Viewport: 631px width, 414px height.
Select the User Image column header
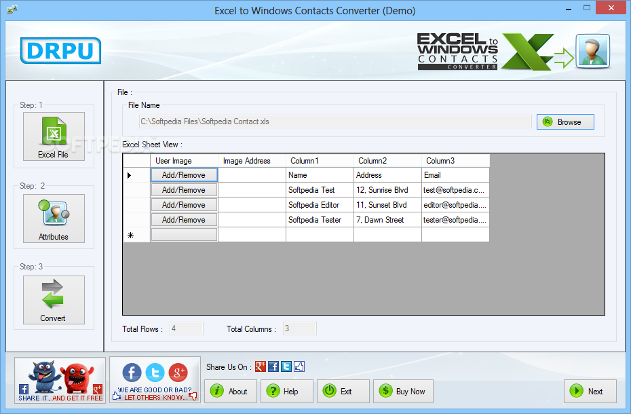184,161
